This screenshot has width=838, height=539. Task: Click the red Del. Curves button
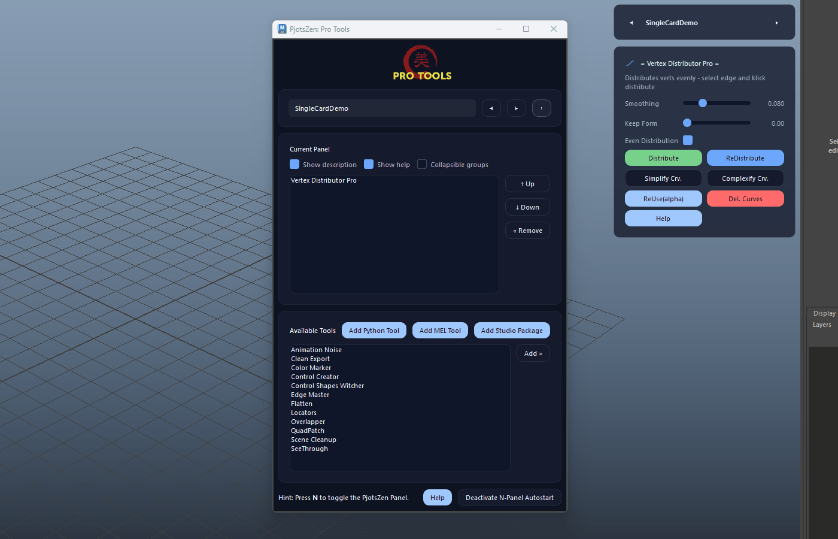(745, 199)
